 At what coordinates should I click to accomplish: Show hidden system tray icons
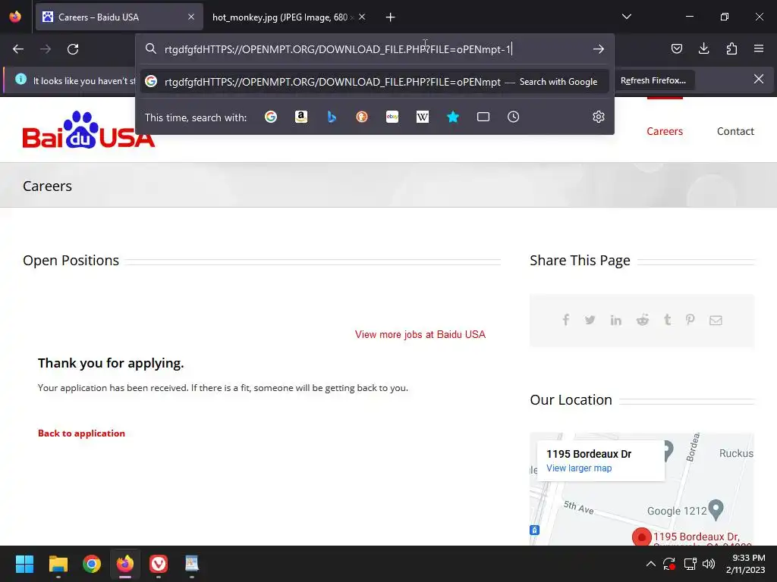(651, 564)
